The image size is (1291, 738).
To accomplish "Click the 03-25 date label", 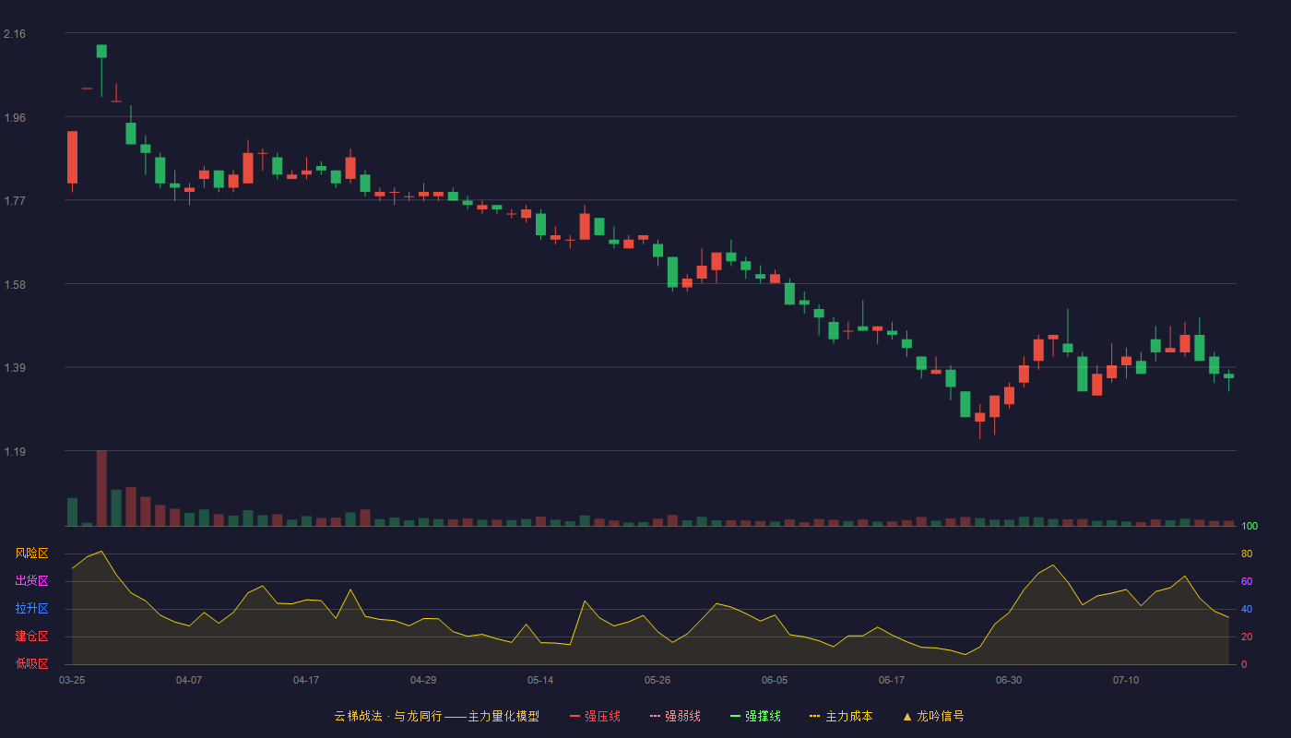I will [x=72, y=680].
